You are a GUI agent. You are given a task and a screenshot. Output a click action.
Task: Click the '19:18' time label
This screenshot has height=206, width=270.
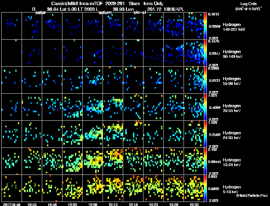(133, 204)
